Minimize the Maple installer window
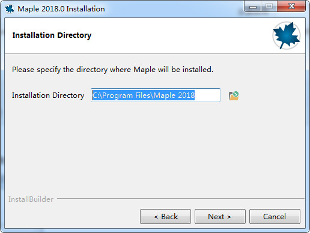This screenshot has height=233, width=310. tap(253, 7)
